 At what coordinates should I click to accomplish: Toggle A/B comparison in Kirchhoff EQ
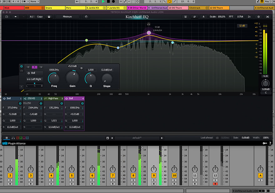pyautogui.click(x=32, y=17)
